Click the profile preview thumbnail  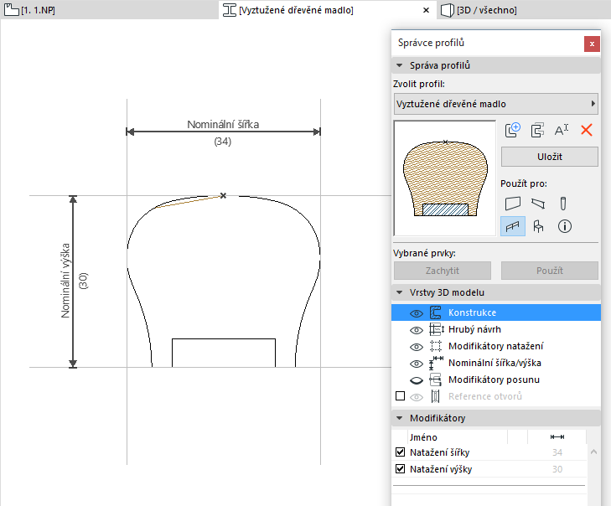click(444, 178)
